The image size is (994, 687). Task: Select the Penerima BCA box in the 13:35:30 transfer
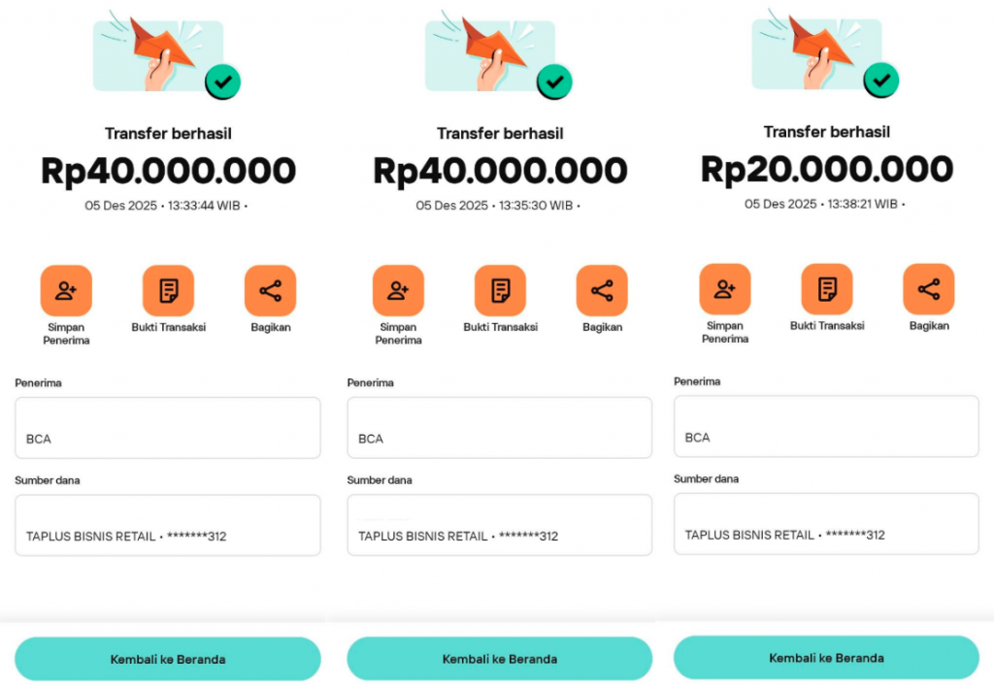[499, 428]
